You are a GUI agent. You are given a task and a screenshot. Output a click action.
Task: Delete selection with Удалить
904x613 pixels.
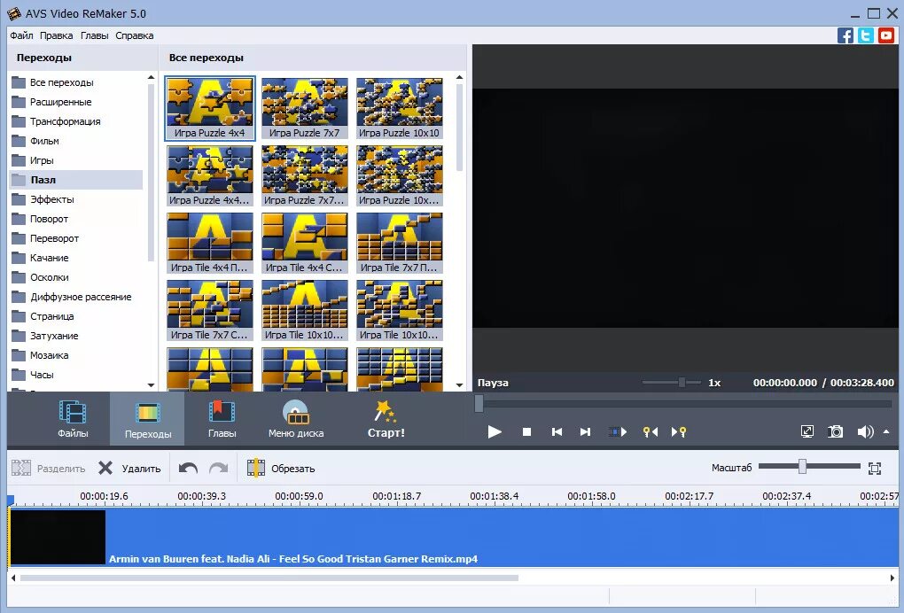pos(129,469)
